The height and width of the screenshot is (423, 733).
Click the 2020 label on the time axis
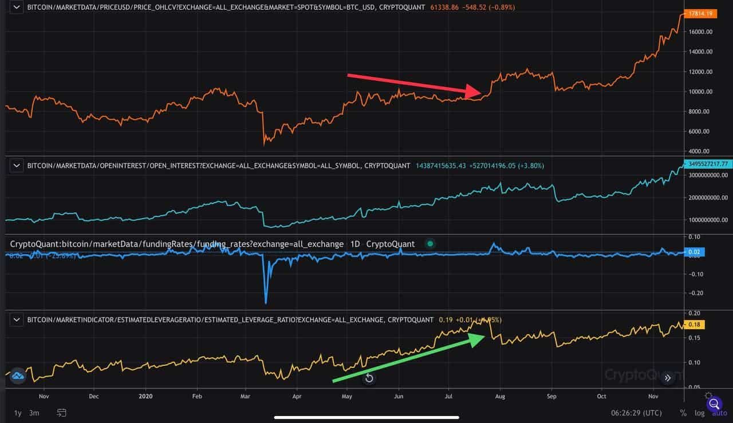pos(145,396)
